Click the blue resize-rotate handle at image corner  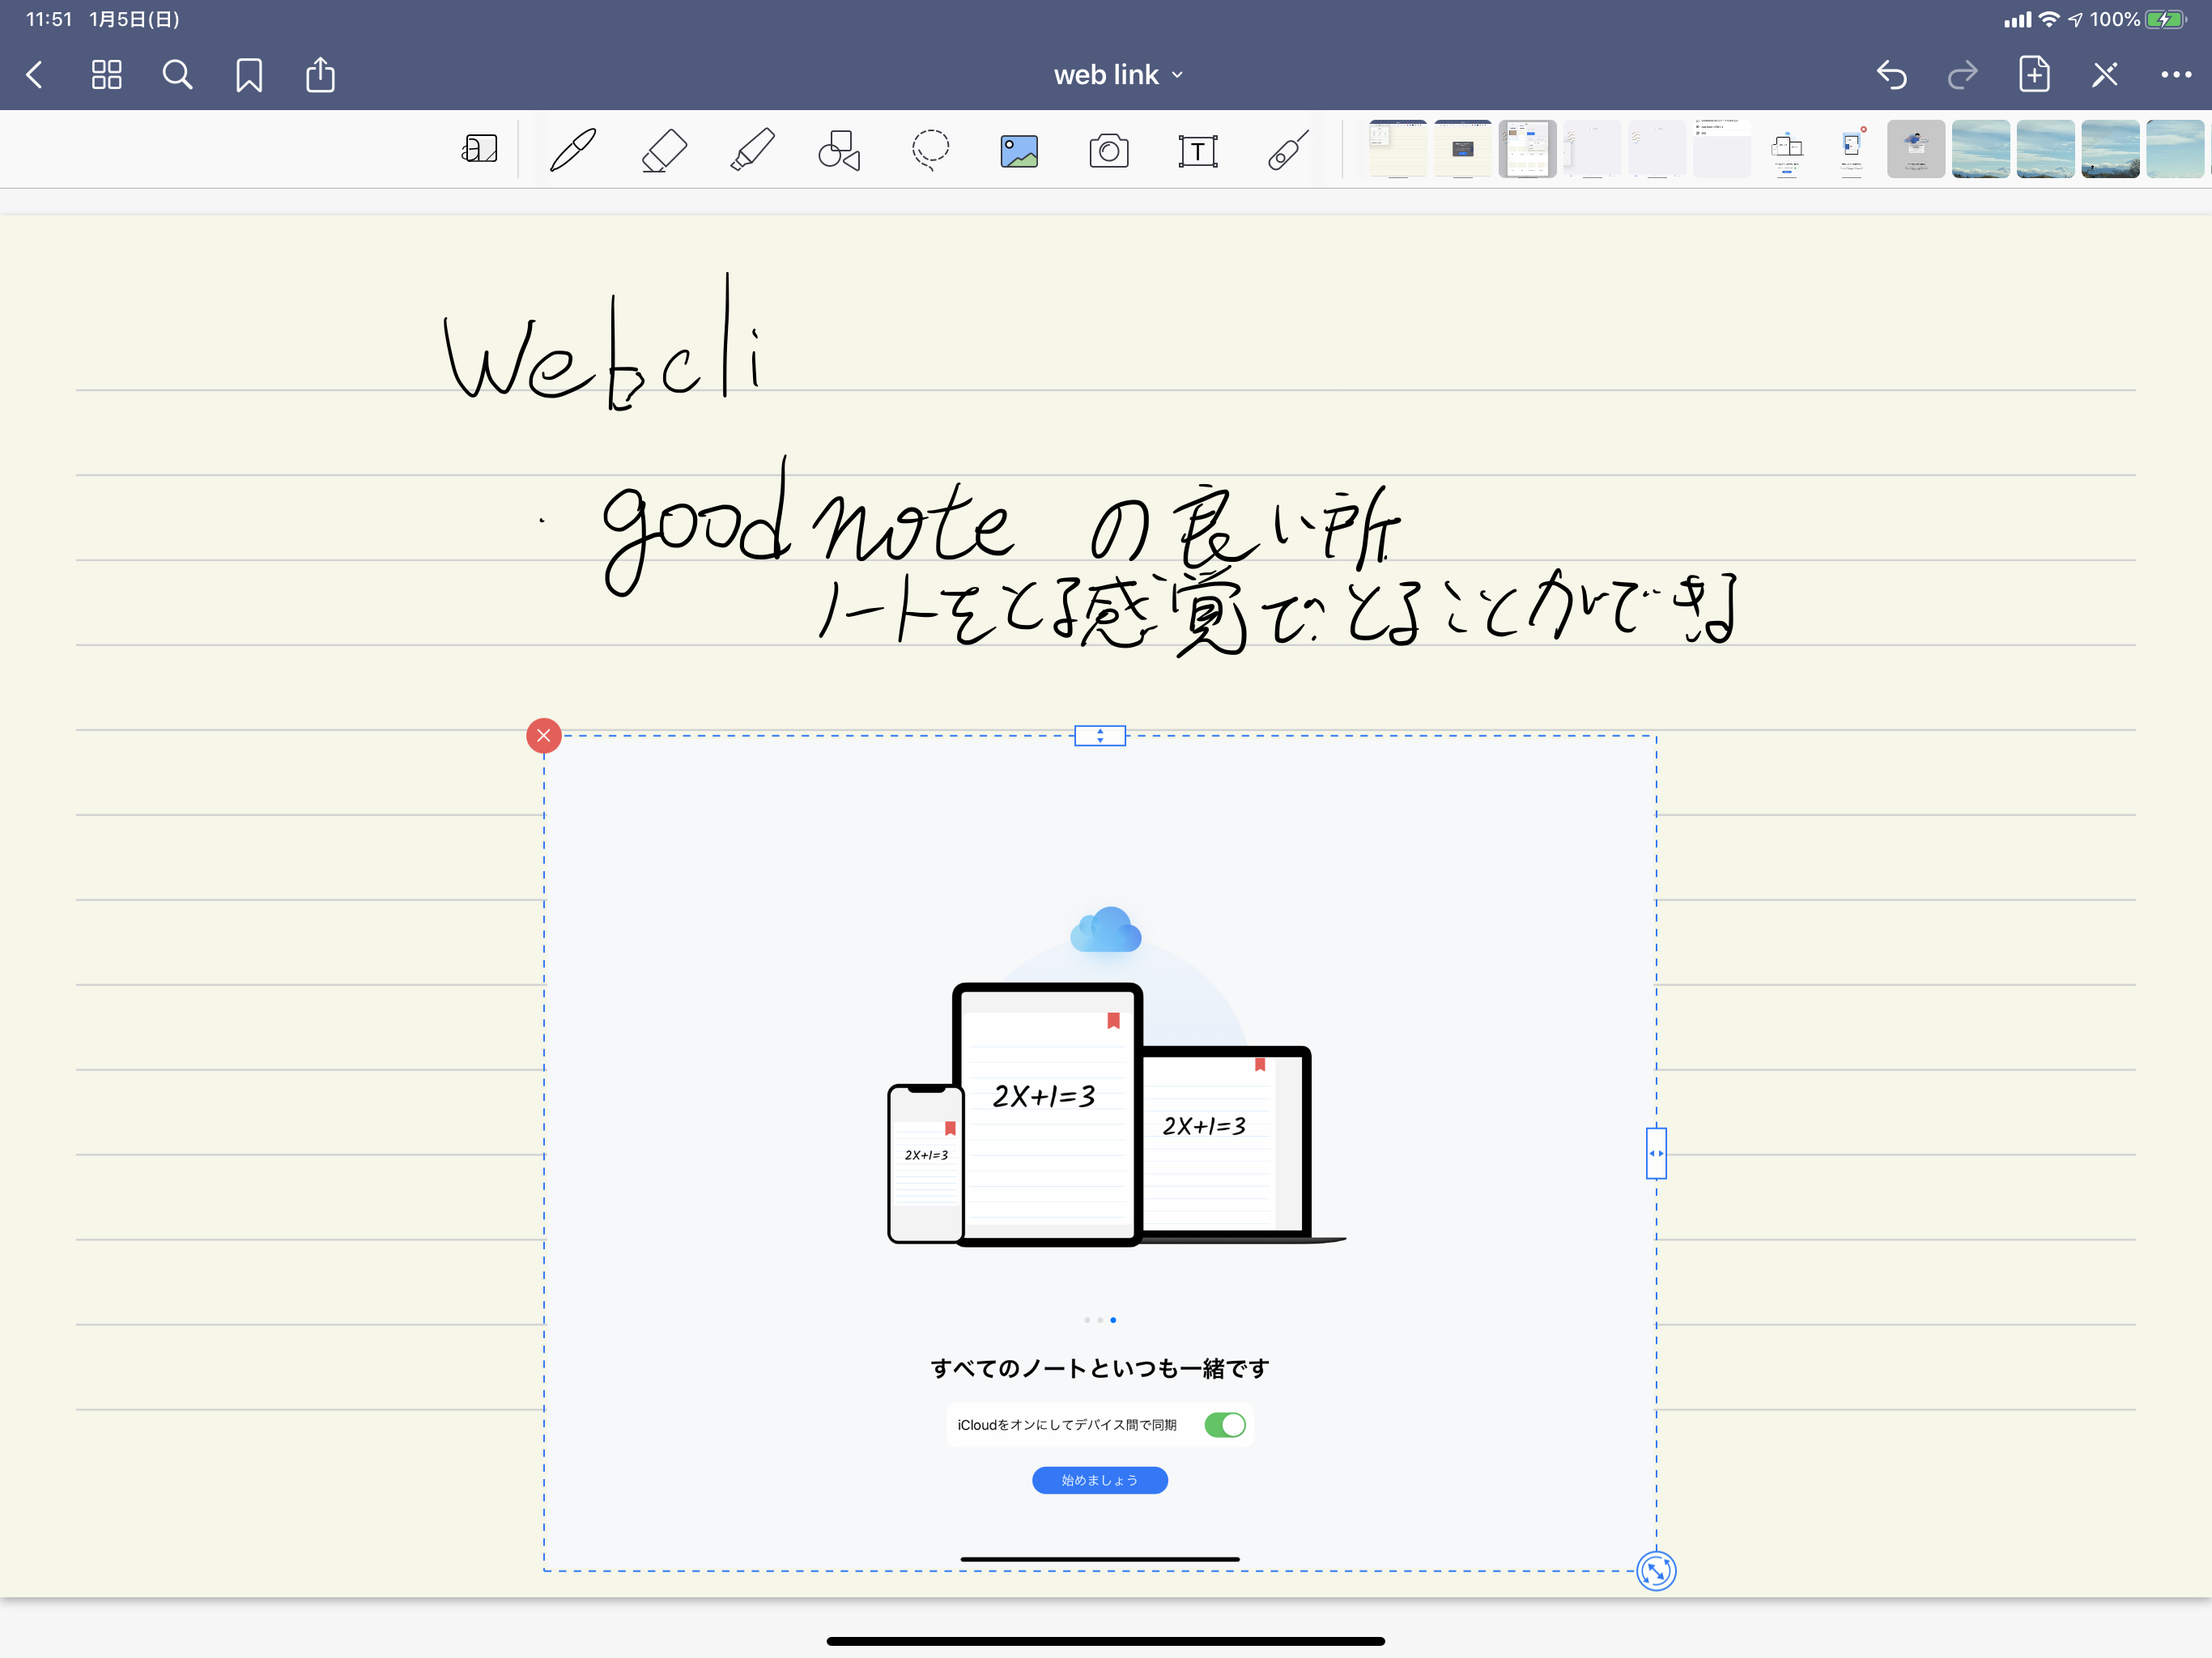point(1656,1571)
